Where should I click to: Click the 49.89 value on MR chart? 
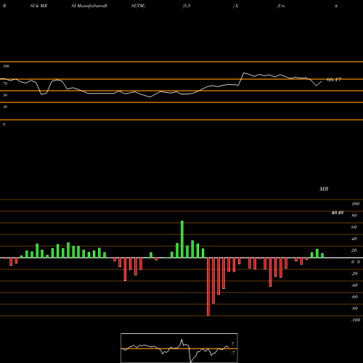pyautogui.click(x=338, y=213)
